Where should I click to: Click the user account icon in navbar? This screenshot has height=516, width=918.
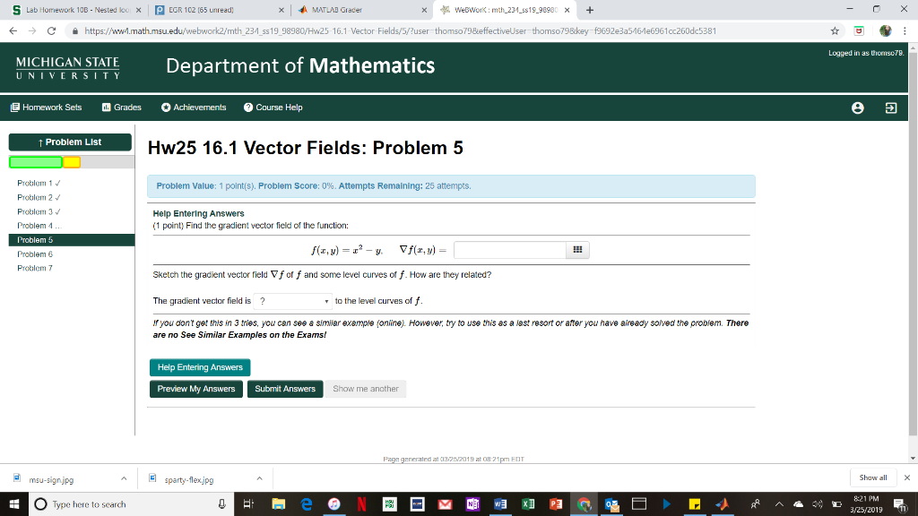point(857,107)
